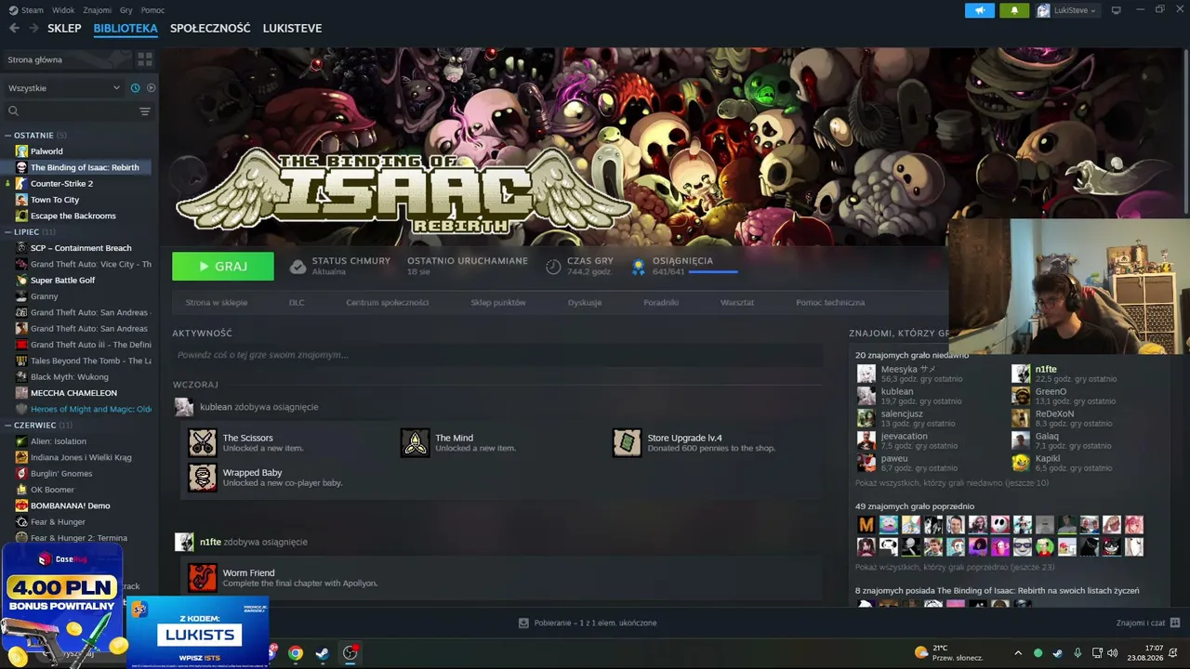Open the Warsztat link
The image size is (1190, 669).
click(x=737, y=303)
